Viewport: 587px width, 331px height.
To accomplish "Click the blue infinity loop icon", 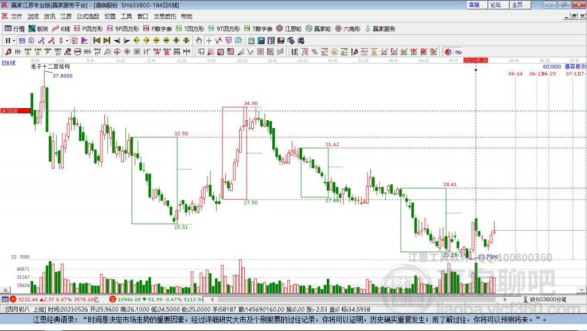I will click(458, 52).
